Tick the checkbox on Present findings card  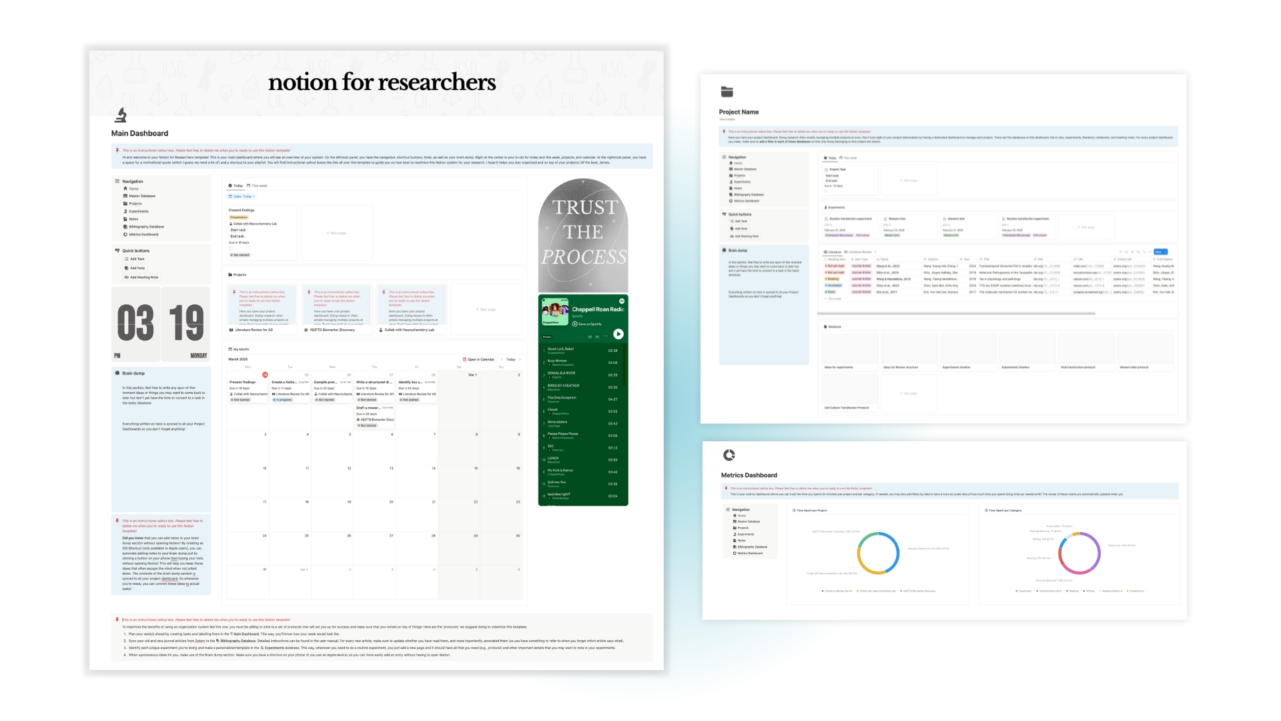click(x=231, y=249)
